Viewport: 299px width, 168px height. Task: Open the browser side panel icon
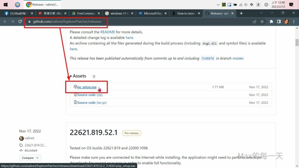click(x=279, y=22)
